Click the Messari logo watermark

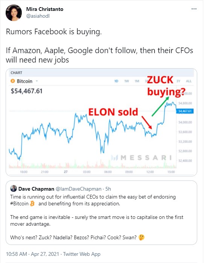(142, 157)
